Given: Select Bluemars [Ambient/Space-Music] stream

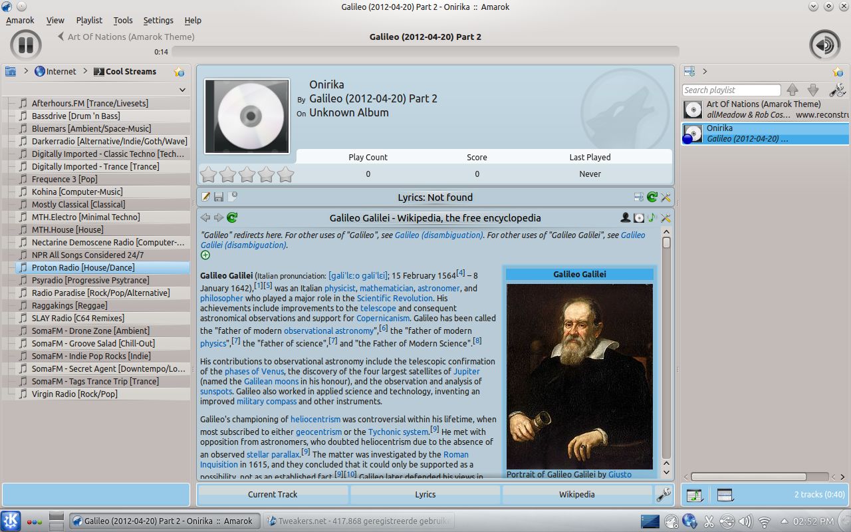Looking at the screenshot, I should [x=97, y=128].
